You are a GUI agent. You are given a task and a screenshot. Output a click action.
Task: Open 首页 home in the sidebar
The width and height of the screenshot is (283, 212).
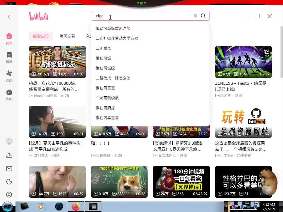(x=9, y=39)
